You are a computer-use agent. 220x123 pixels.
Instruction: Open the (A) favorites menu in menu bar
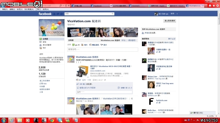(x=29, y=9)
